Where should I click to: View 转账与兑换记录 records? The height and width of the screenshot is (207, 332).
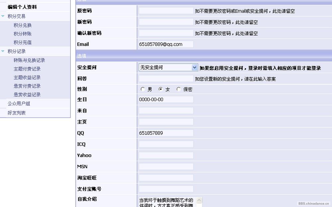click(x=29, y=60)
